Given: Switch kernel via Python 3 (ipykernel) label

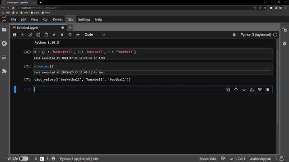Looking at the screenshot, I should point(256,35).
